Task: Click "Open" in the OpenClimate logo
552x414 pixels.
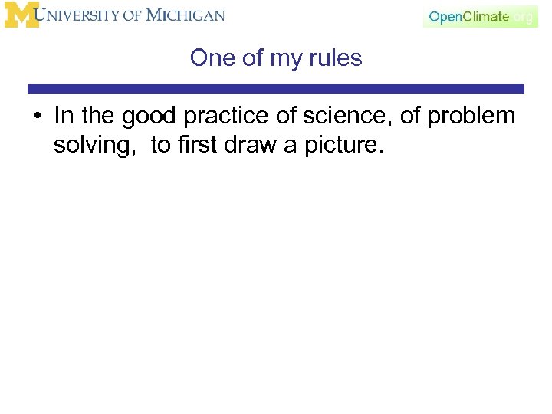Action: click(445, 17)
